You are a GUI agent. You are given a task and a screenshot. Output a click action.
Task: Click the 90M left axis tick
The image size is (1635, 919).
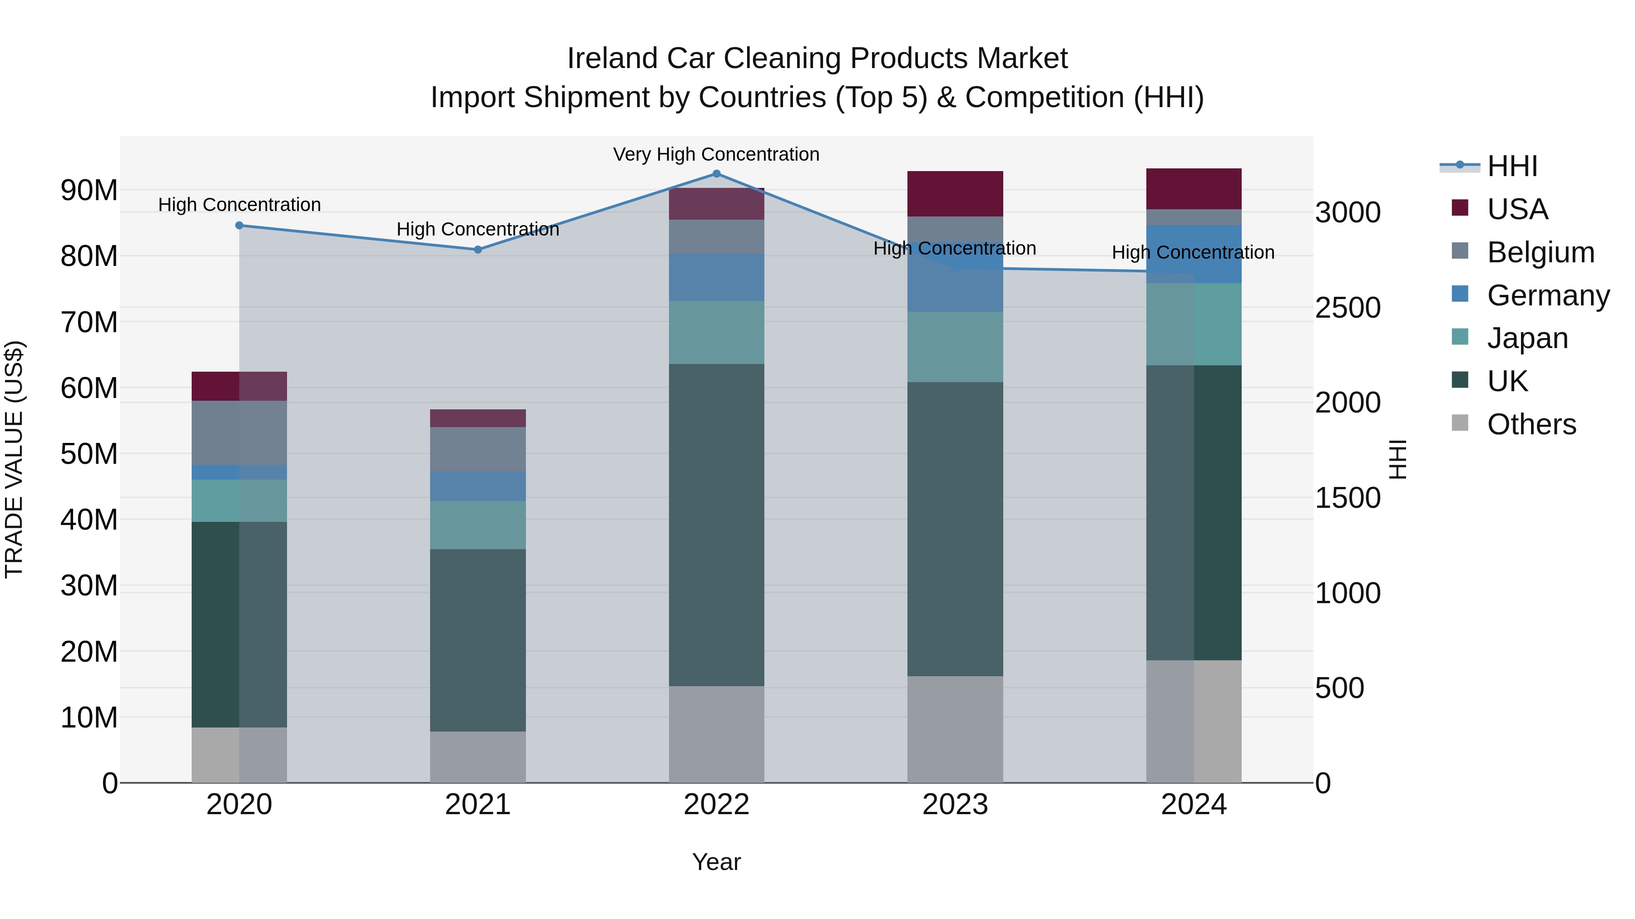click(x=89, y=190)
